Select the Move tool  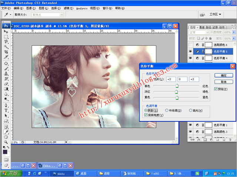tap(6, 31)
